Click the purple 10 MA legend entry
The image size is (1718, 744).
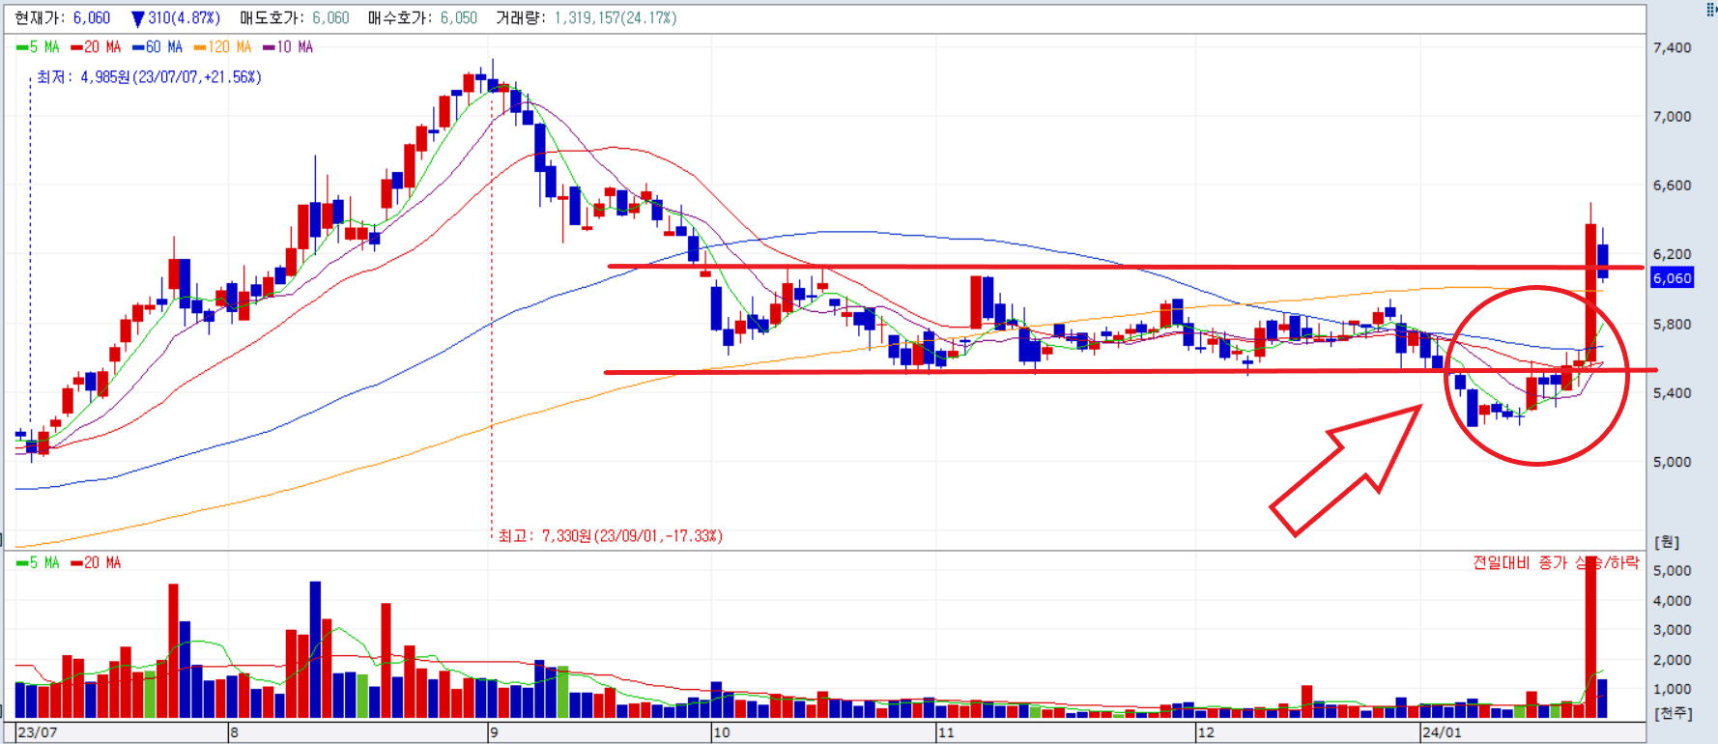click(288, 47)
